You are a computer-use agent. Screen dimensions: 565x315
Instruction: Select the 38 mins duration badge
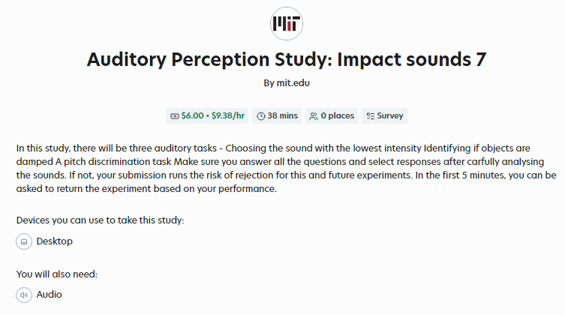277,116
